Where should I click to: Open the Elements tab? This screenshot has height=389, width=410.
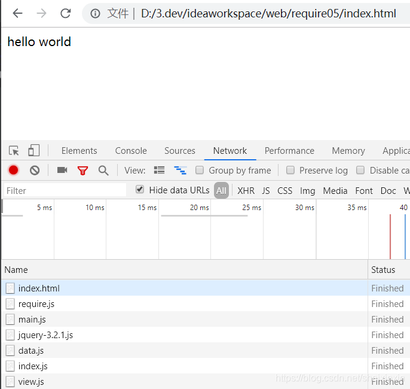79,151
